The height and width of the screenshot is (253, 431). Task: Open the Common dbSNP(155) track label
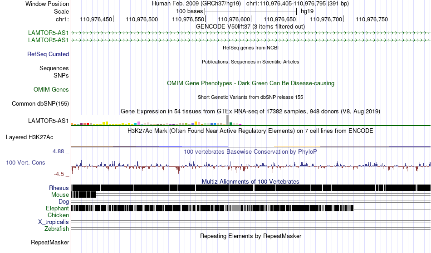pyautogui.click(x=40, y=103)
